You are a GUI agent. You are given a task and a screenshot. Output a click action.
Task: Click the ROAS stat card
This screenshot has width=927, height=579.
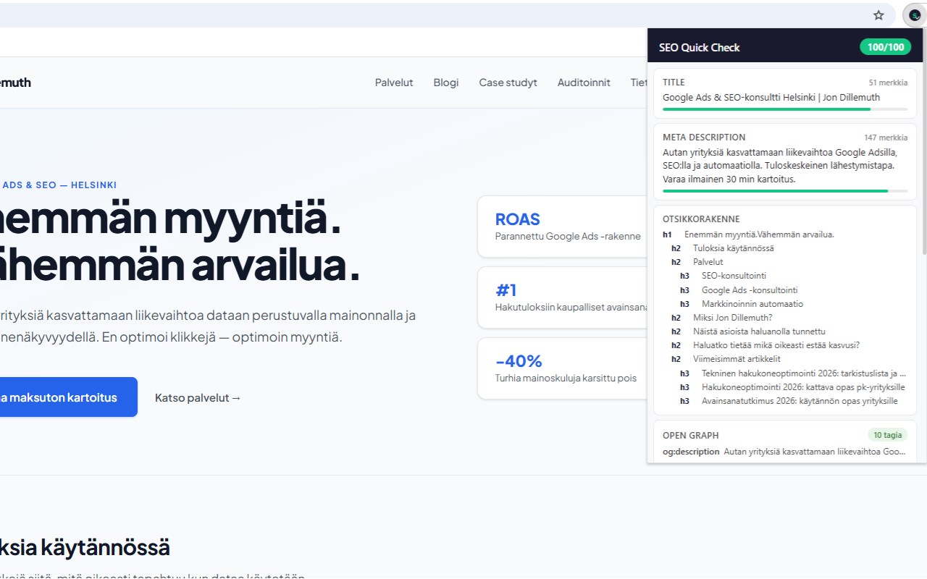[x=562, y=227]
